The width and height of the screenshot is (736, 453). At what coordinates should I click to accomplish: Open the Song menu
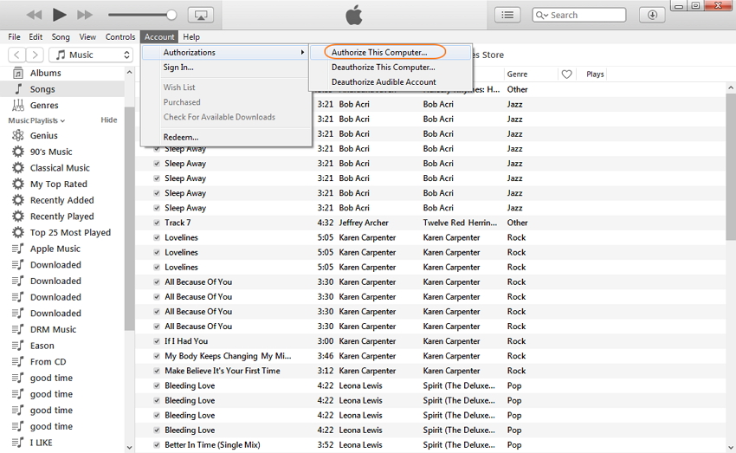click(x=61, y=37)
